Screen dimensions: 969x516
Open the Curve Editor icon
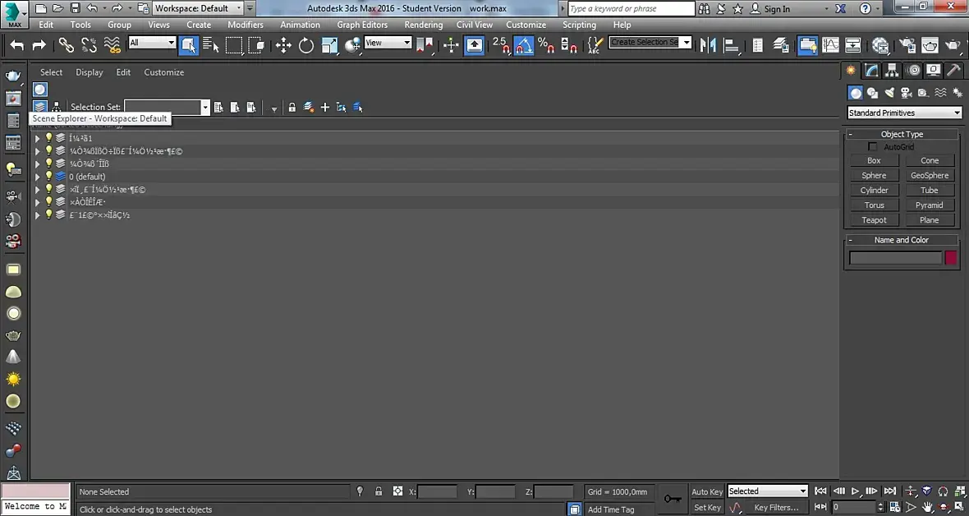tap(830, 44)
